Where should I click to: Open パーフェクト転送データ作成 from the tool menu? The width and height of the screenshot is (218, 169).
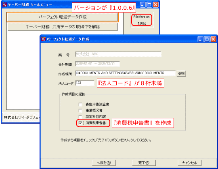click(x=63, y=17)
